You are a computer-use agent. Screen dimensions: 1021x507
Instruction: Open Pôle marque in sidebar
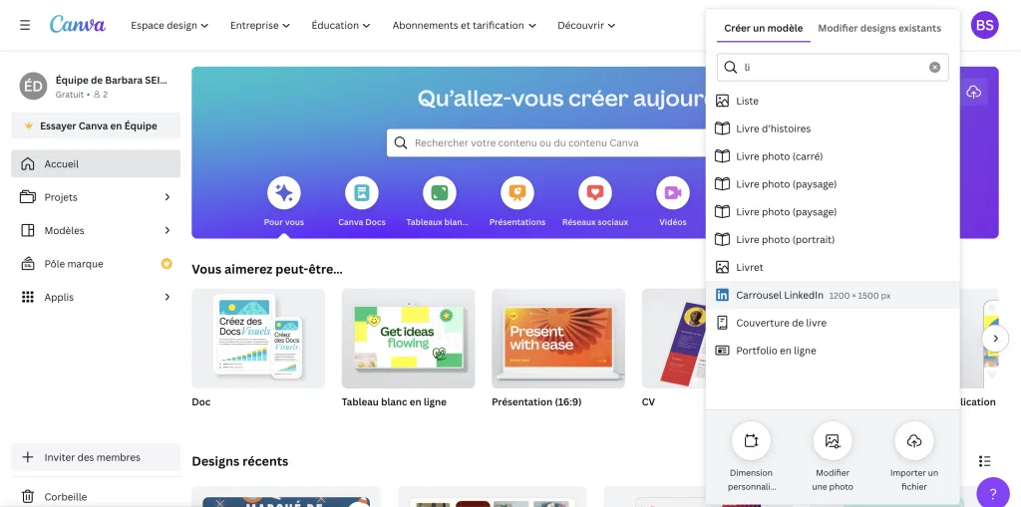96,264
